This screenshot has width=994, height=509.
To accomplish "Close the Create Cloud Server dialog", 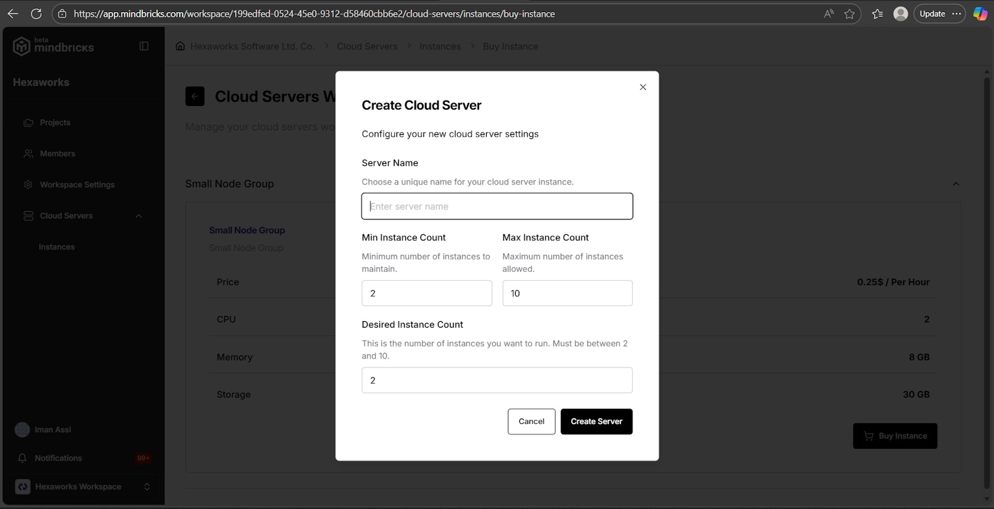I will (x=643, y=87).
